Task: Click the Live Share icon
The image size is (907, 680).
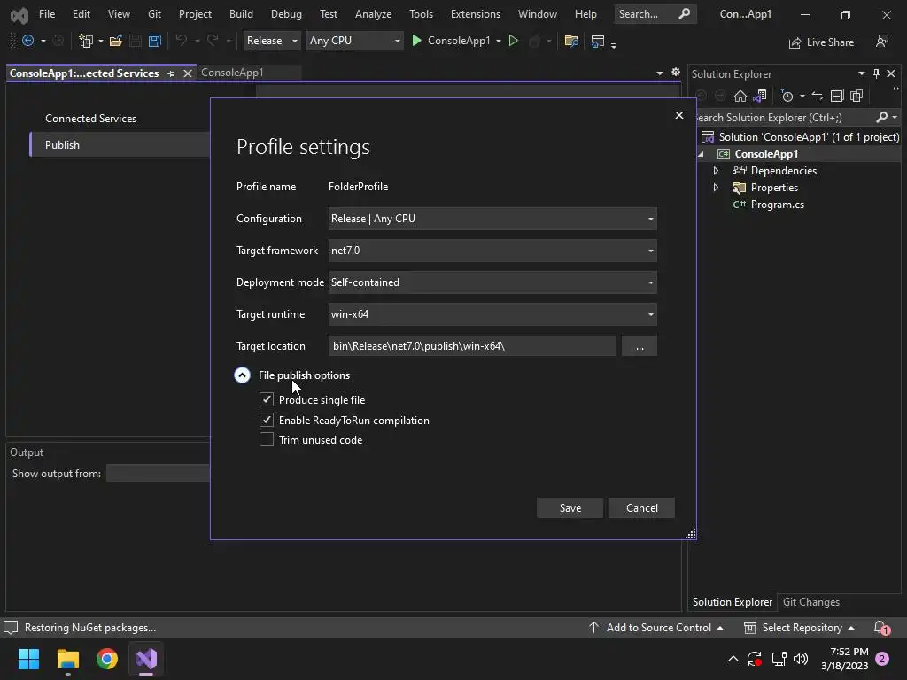Action: click(795, 42)
